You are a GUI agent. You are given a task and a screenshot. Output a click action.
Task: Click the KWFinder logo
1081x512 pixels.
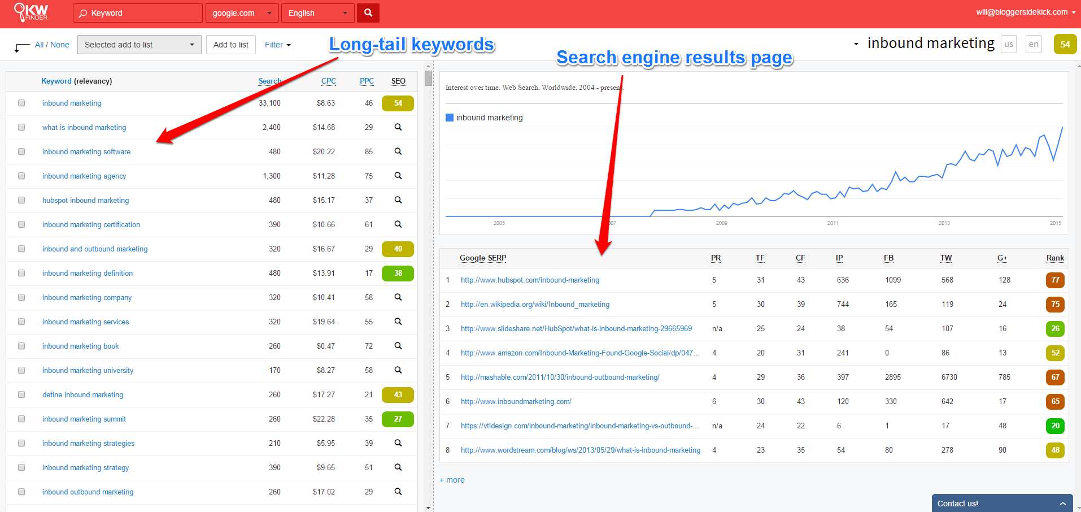pos(31,12)
